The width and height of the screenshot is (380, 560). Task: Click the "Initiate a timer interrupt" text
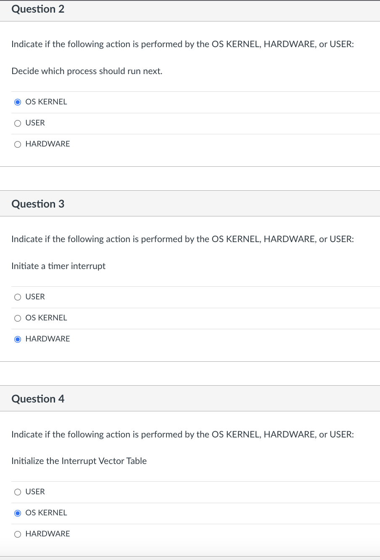[58, 266]
